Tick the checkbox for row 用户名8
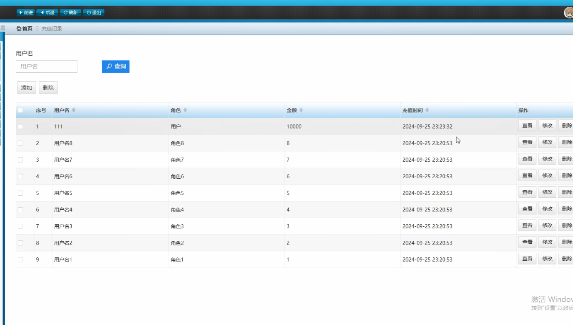 point(20,143)
